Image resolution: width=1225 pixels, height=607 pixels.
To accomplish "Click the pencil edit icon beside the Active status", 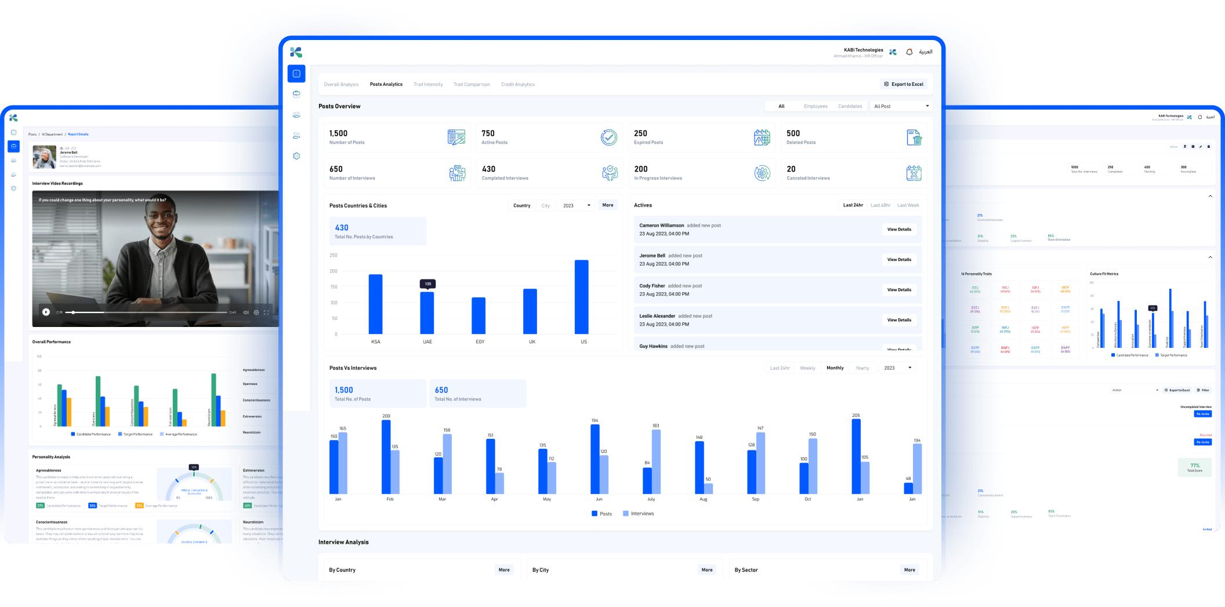I will coord(1201,147).
